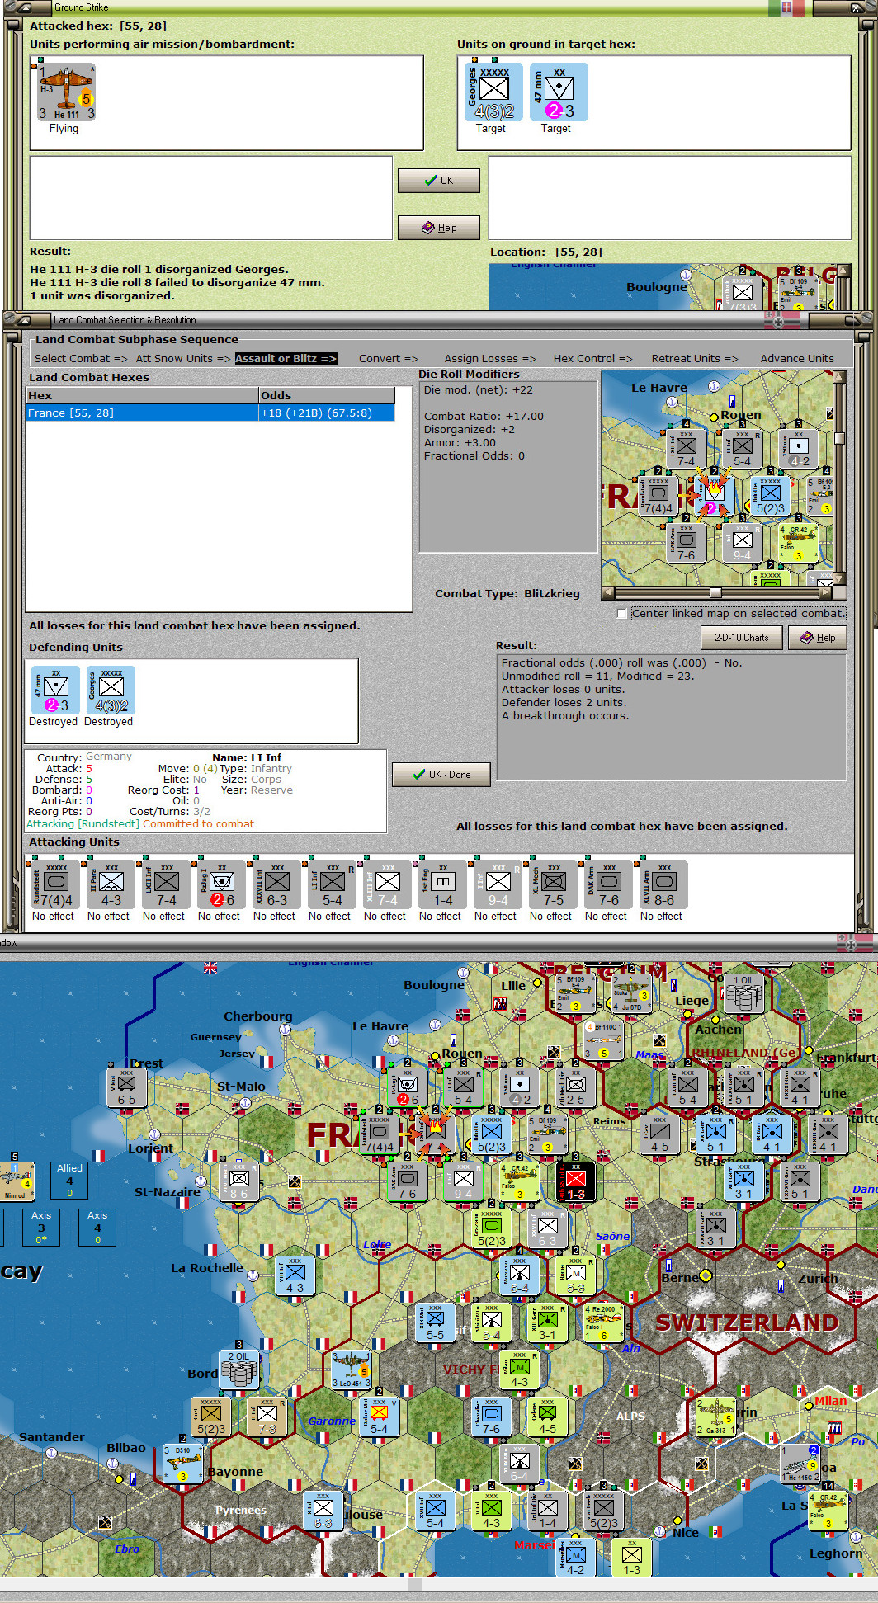878x1603 pixels.
Task: Select the CR.42 fighter counter near Reims
Action: (x=520, y=1182)
